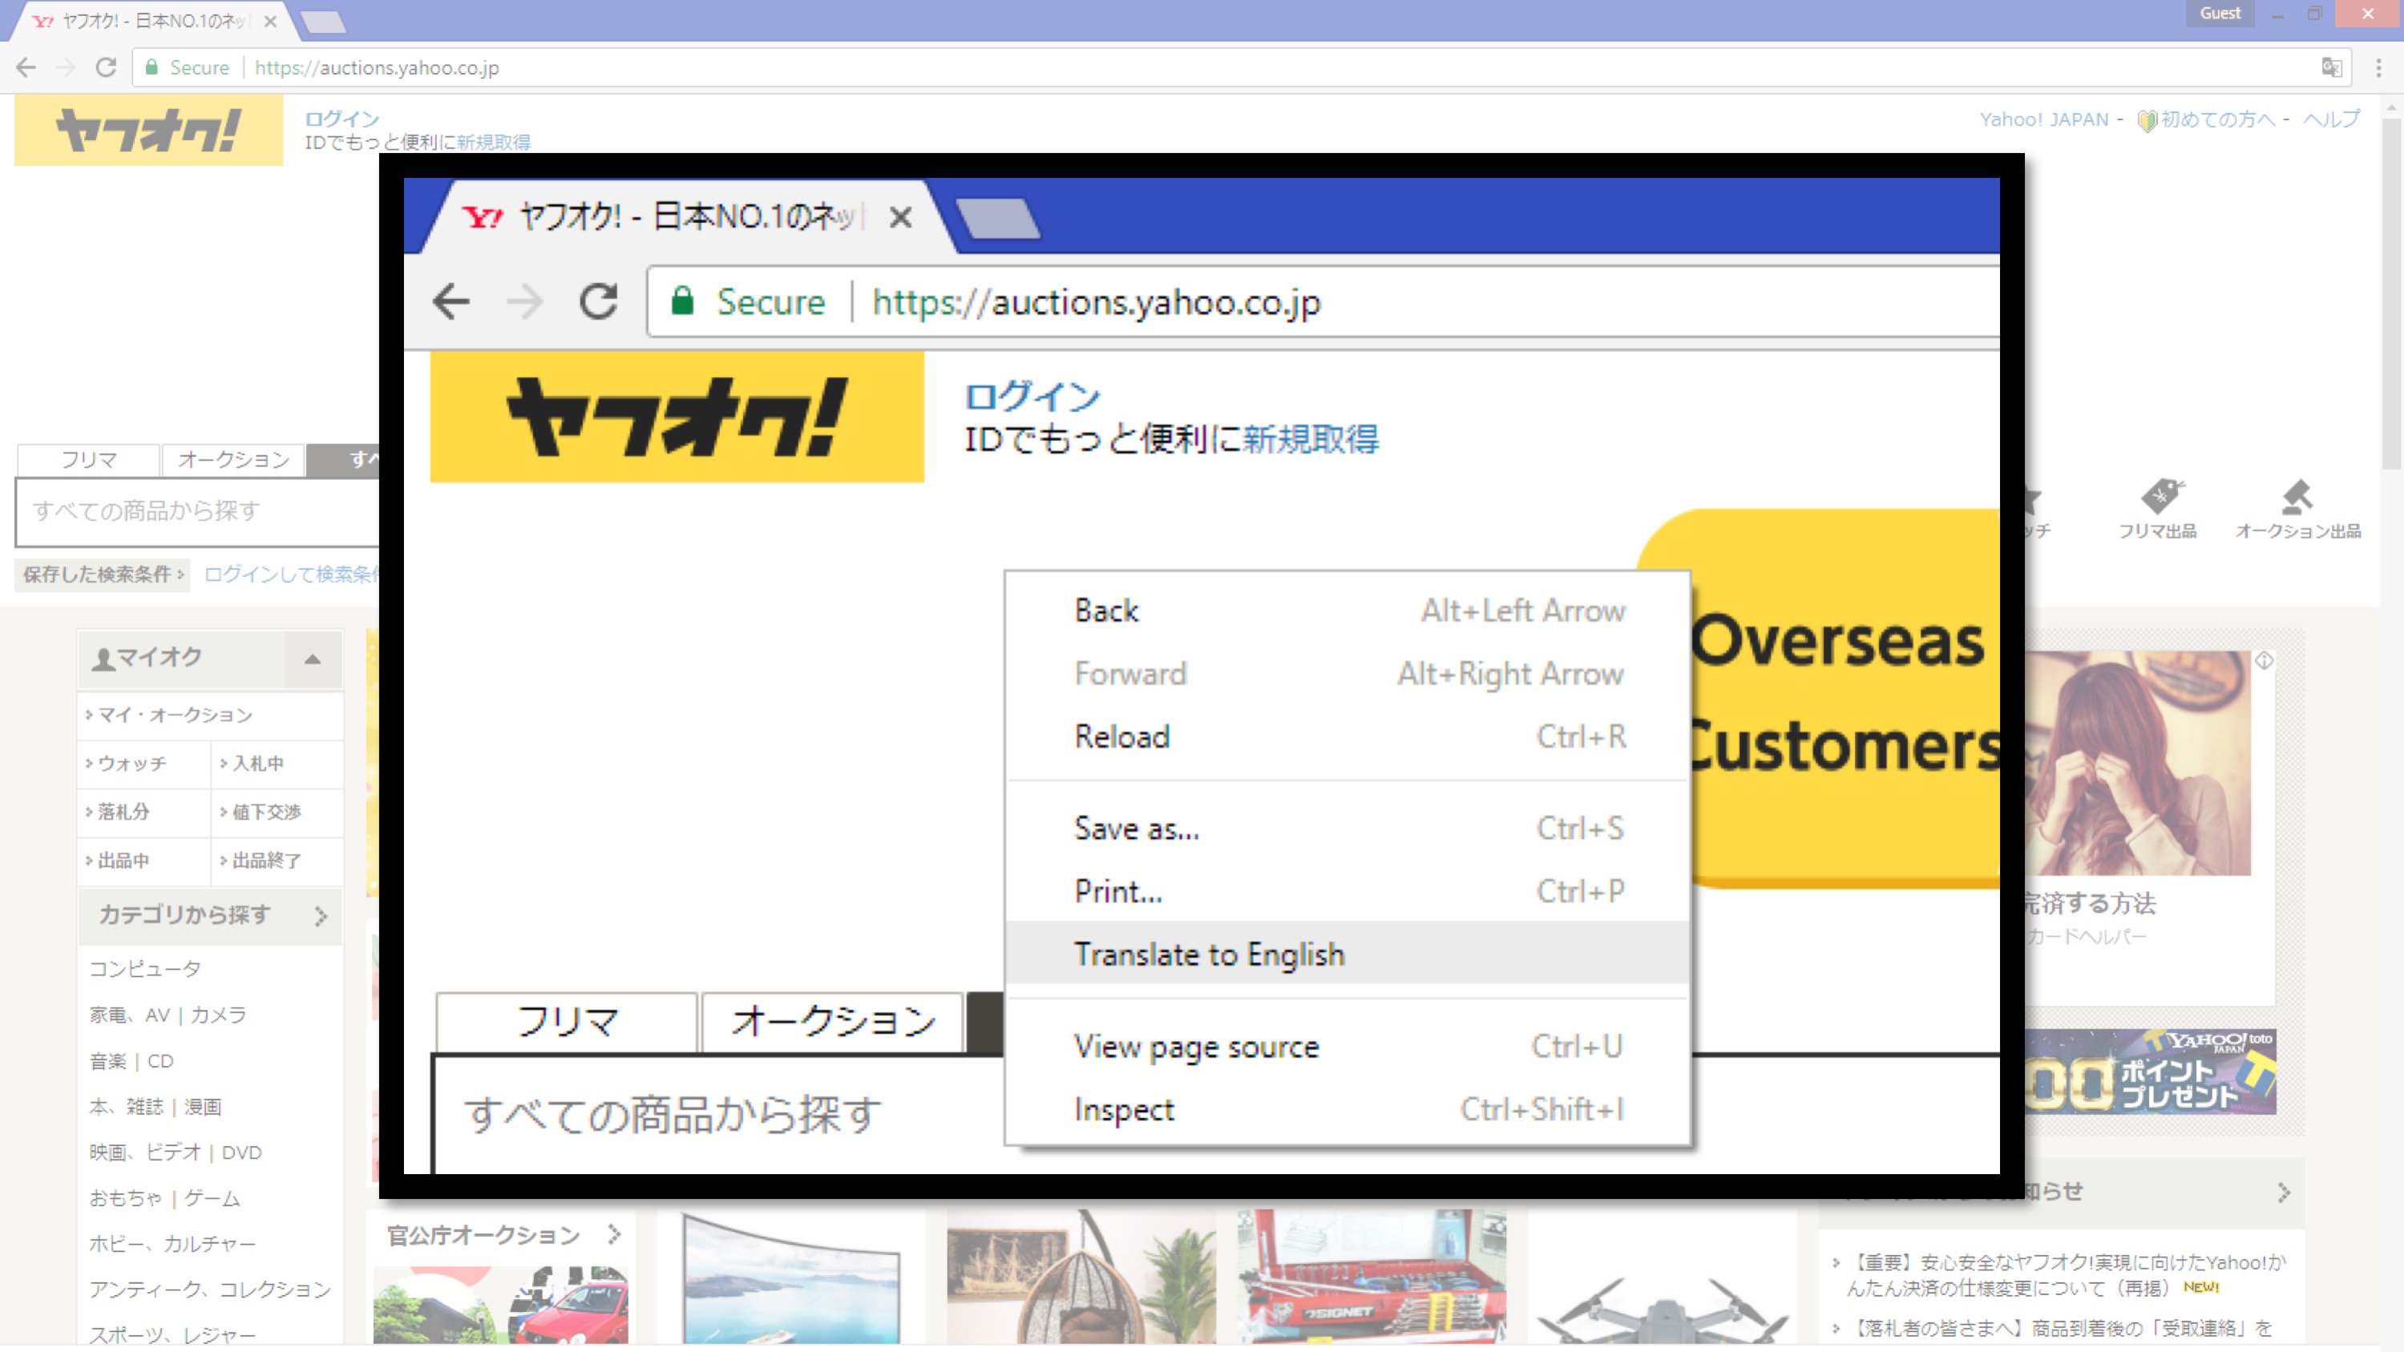Open the 落札分 link
This screenshot has height=1352, width=2404.
(123, 812)
